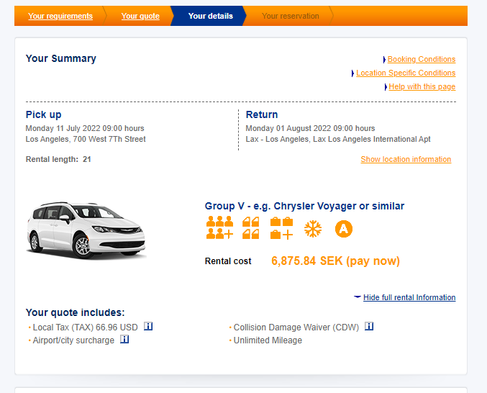Click the Group V Chrysler Voyager heading

coord(304,206)
